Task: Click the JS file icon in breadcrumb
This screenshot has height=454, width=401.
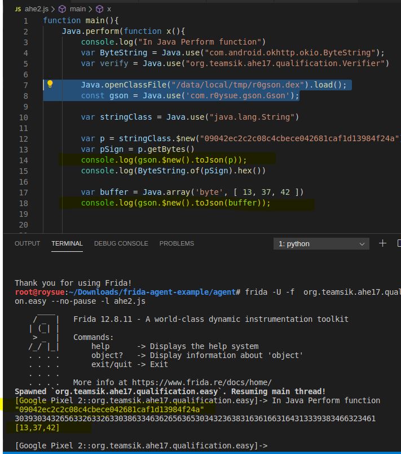Action: click(x=18, y=9)
